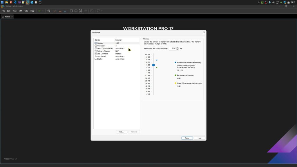The image size is (297, 167).
Task: Toggle the Library sidebar panel icon
Action: click(71, 11)
